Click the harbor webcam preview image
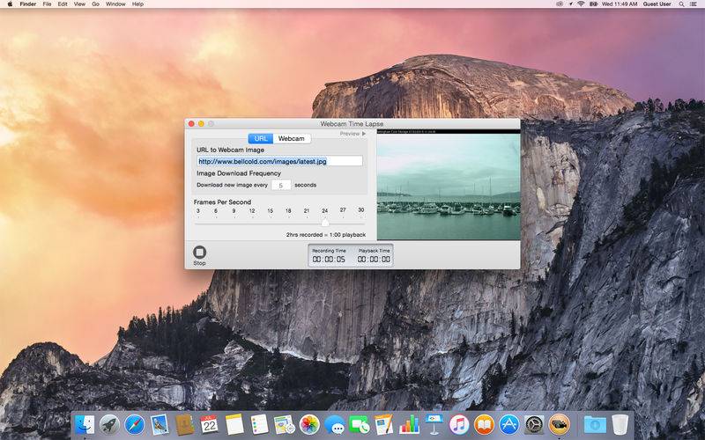The width and height of the screenshot is (705, 440). (449, 187)
